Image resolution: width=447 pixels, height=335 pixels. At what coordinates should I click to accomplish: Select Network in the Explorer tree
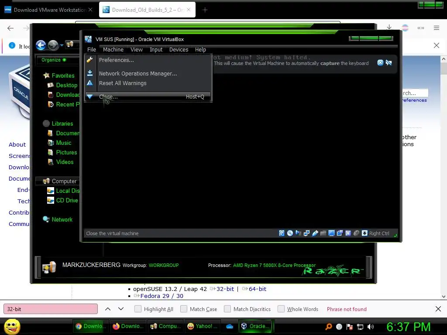(58, 219)
